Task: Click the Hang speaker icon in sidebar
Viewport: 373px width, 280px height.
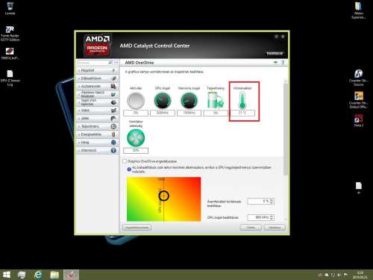Action: [113, 143]
